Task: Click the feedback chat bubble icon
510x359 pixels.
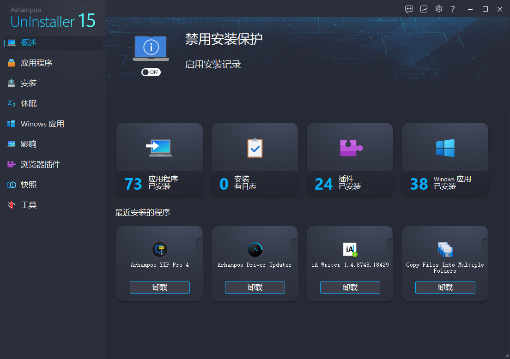Action: pos(409,9)
